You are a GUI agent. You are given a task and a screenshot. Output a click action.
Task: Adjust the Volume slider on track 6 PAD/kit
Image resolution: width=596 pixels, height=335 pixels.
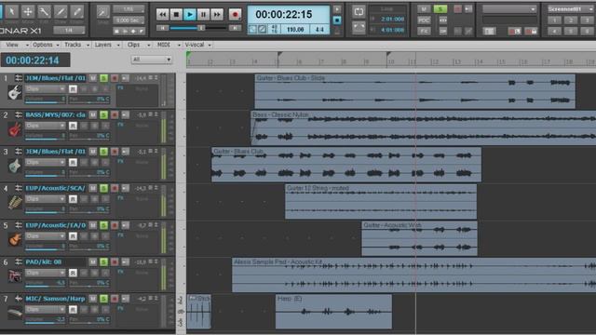point(46,283)
